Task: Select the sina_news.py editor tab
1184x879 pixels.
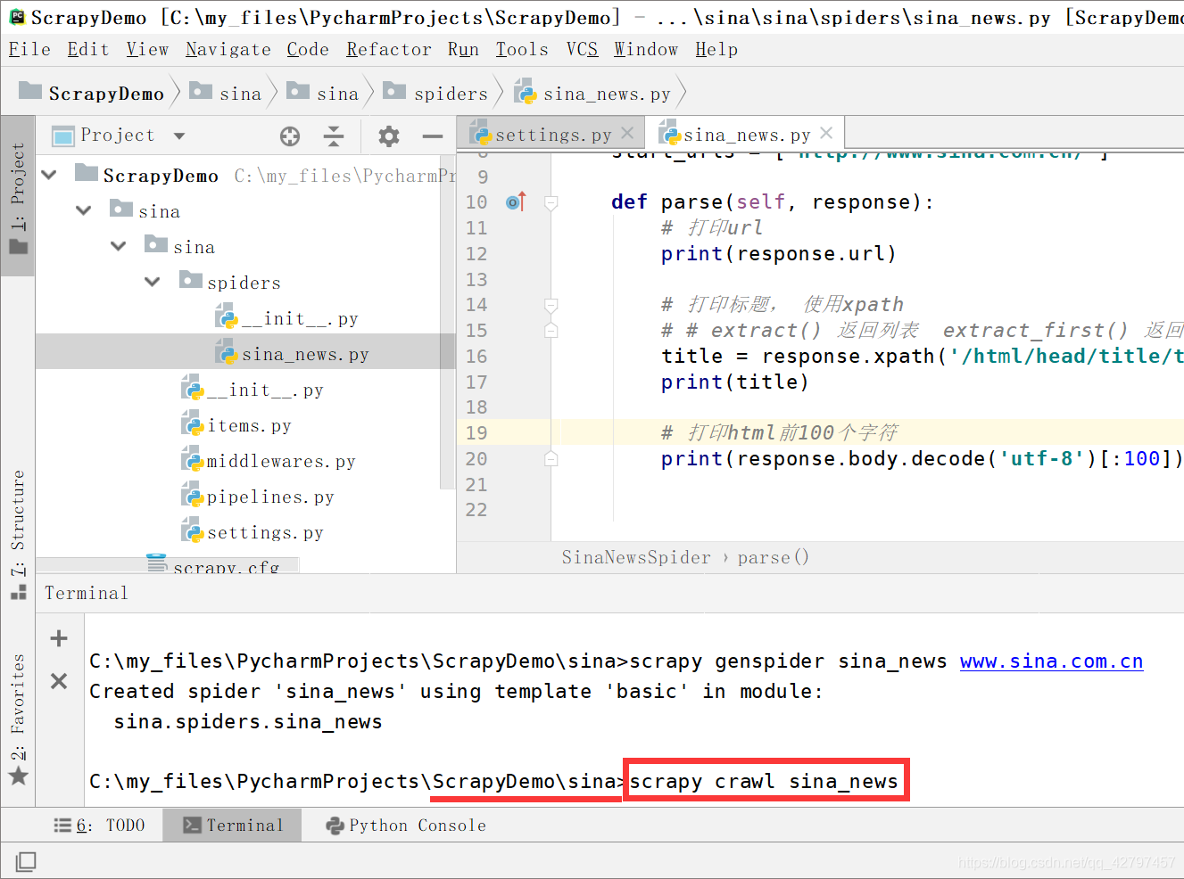Action: point(747,135)
